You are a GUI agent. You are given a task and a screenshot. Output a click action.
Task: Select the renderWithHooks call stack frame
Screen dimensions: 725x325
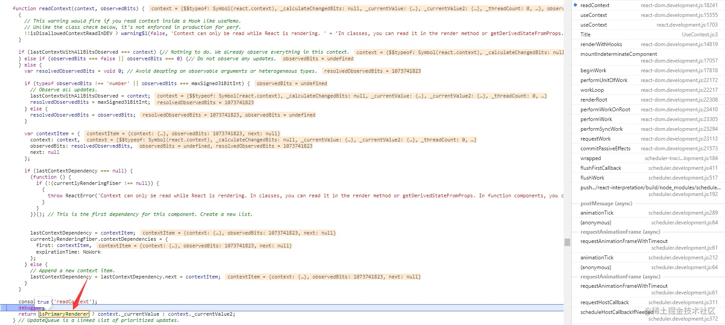tap(648, 44)
